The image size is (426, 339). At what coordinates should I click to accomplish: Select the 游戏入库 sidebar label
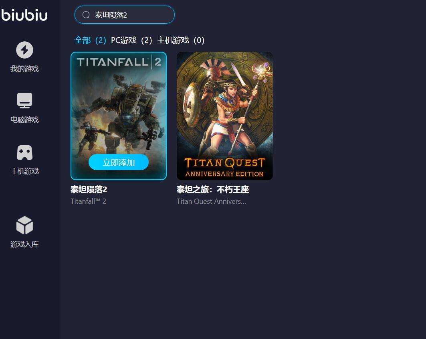(x=24, y=244)
